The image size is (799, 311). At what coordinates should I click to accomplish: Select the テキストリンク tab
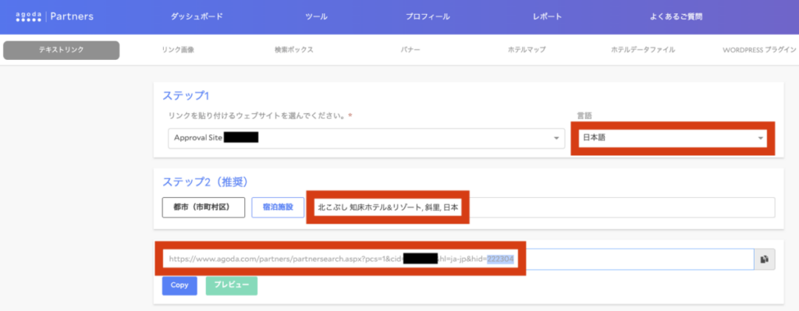pos(61,50)
